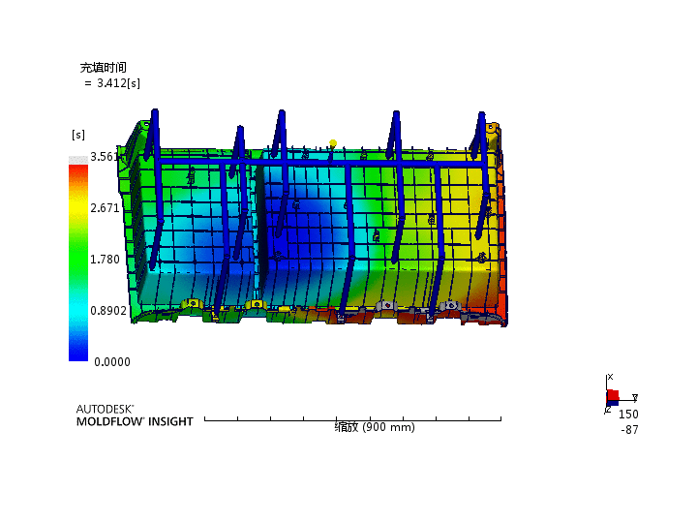The width and height of the screenshot is (697, 523).
Task: Click the 0.0000 minimum legend value
Action: point(111,362)
